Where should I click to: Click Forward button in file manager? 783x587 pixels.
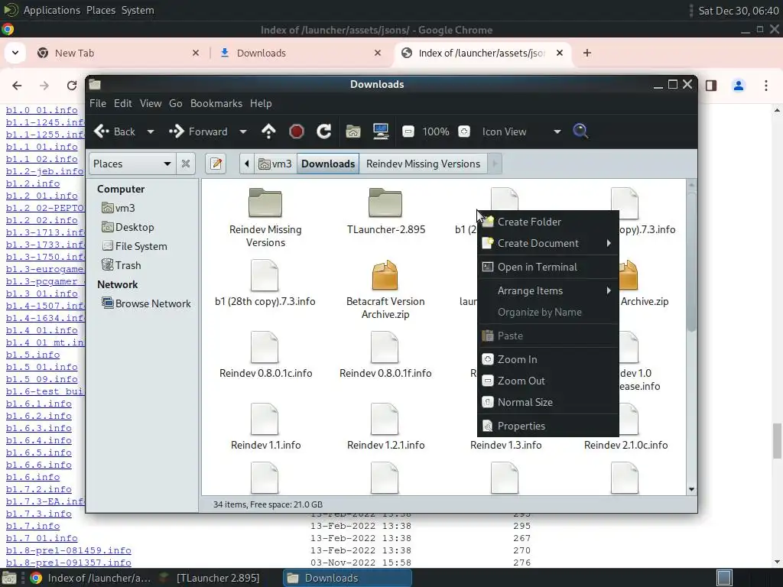[198, 131]
